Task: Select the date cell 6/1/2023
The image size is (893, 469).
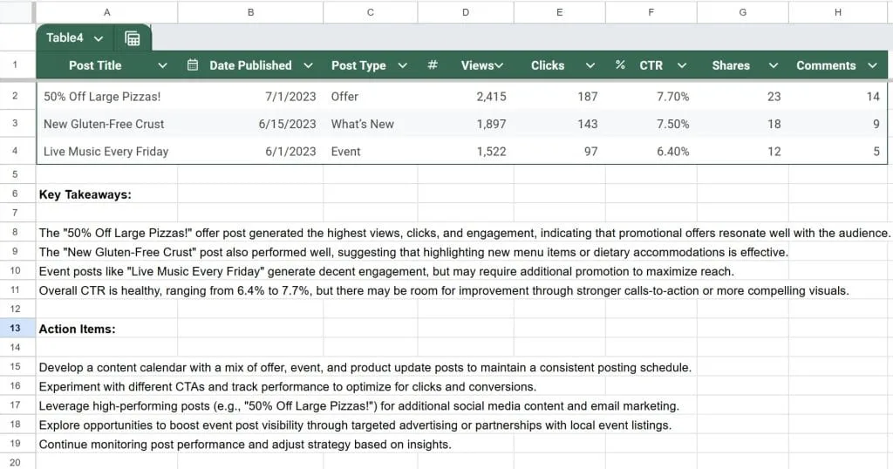Action: coord(250,152)
